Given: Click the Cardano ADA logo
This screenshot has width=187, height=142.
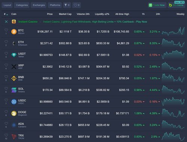Looking at the screenshot, I should click(x=14, y=125).
